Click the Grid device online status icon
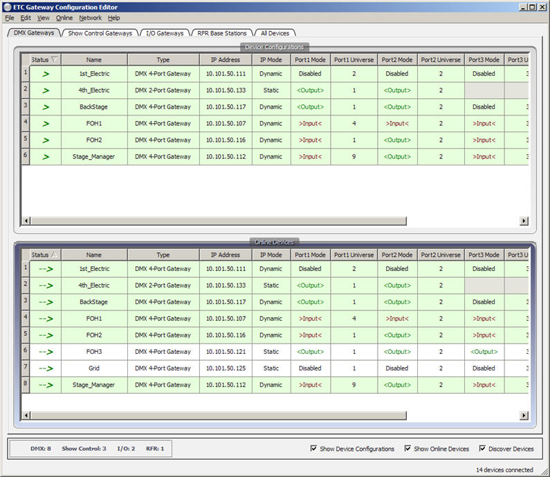This screenshot has height=477, width=550. tap(46, 368)
